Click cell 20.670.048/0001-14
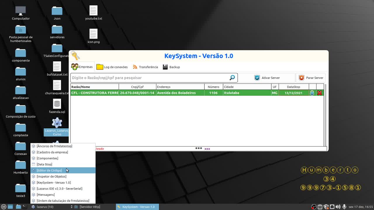 pos(137,93)
